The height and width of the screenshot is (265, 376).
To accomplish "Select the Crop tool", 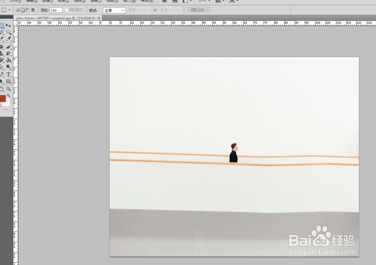I will coord(2,39).
